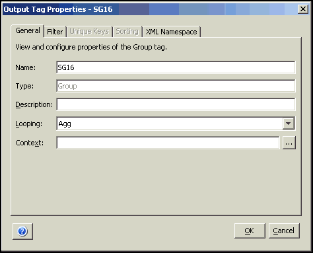Place the cursor in the empty Description field
This screenshot has width=313, height=253.
(x=176, y=104)
